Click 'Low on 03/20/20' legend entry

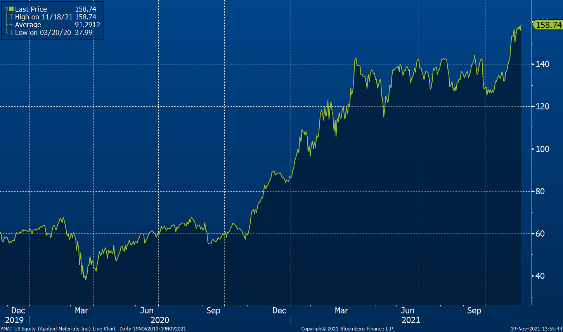click(43, 33)
